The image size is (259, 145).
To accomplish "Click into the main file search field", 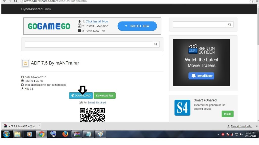I will click(x=89, y=45).
